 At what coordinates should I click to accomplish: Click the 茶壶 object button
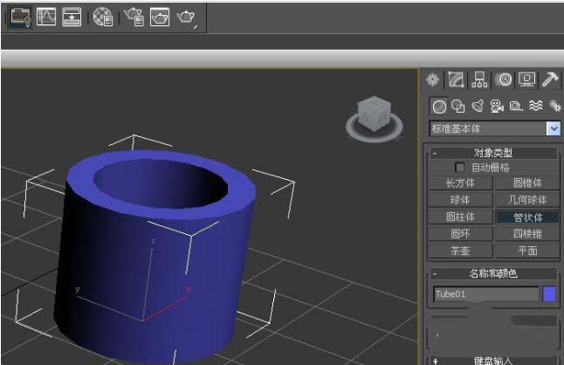point(460,251)
